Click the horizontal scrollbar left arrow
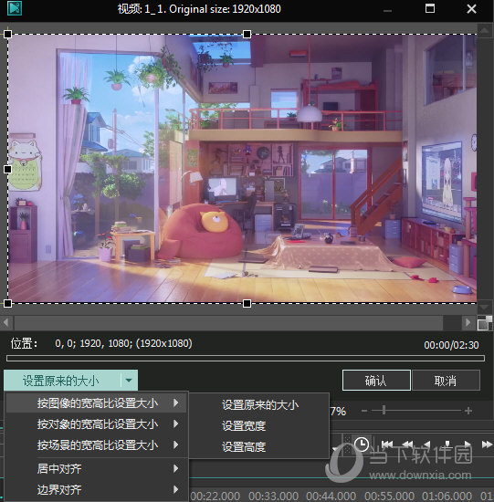 pyautogui.click(x=6, y=322)
